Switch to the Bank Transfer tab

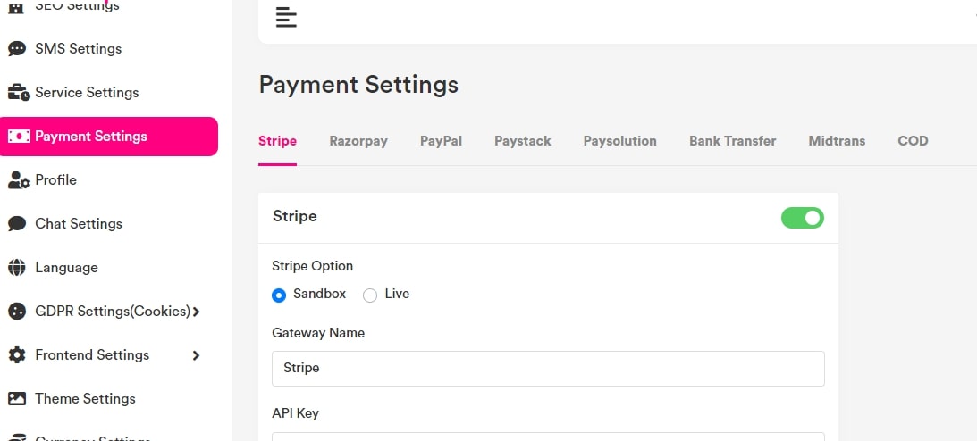click(732, 141)
